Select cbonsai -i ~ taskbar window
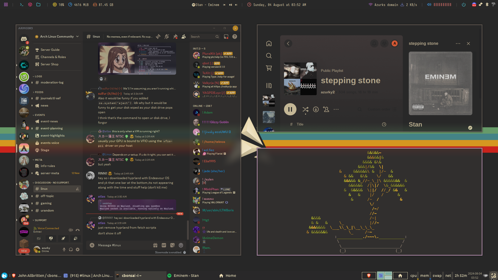The width and height of the screenshot is (498, 280). pos(141,276)
